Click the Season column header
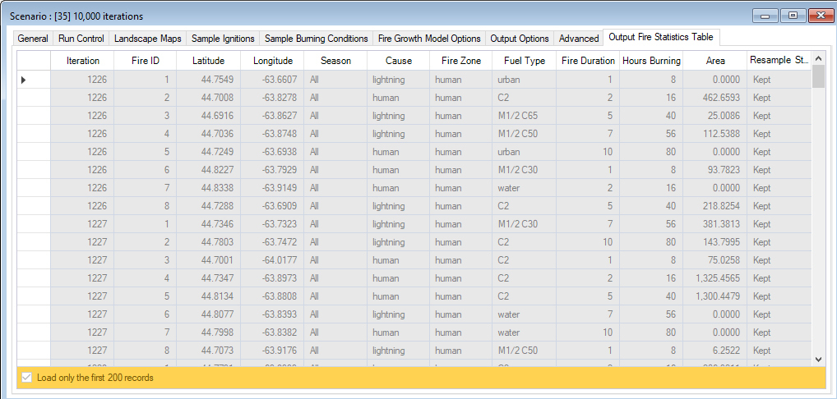The width and height of the screenshot is (837, 399). 335,61
